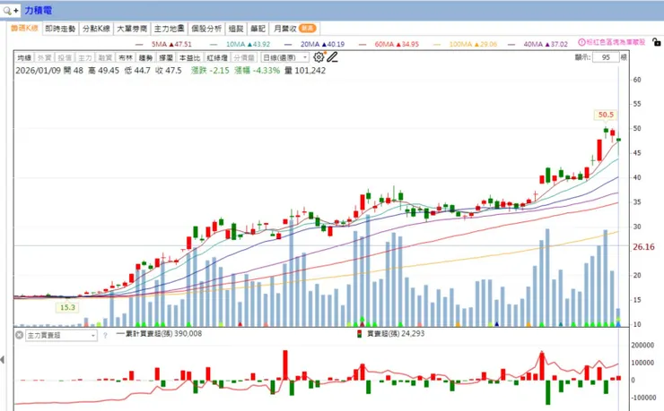Click the 10MA legend line swatch

214,45
